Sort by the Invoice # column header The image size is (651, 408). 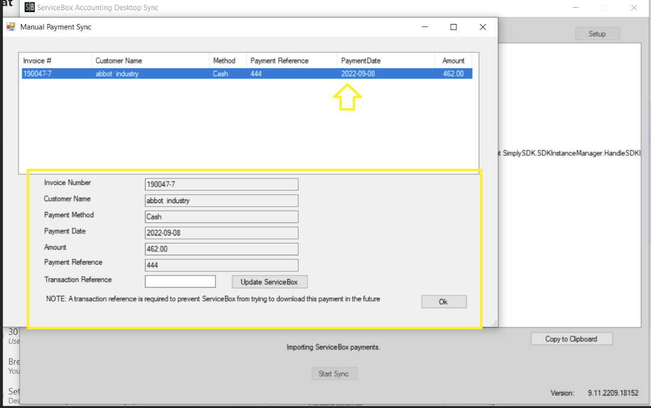56,61
